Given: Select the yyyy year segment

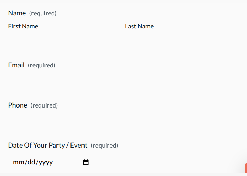Looking at the screenshot, I should [45, 162].
